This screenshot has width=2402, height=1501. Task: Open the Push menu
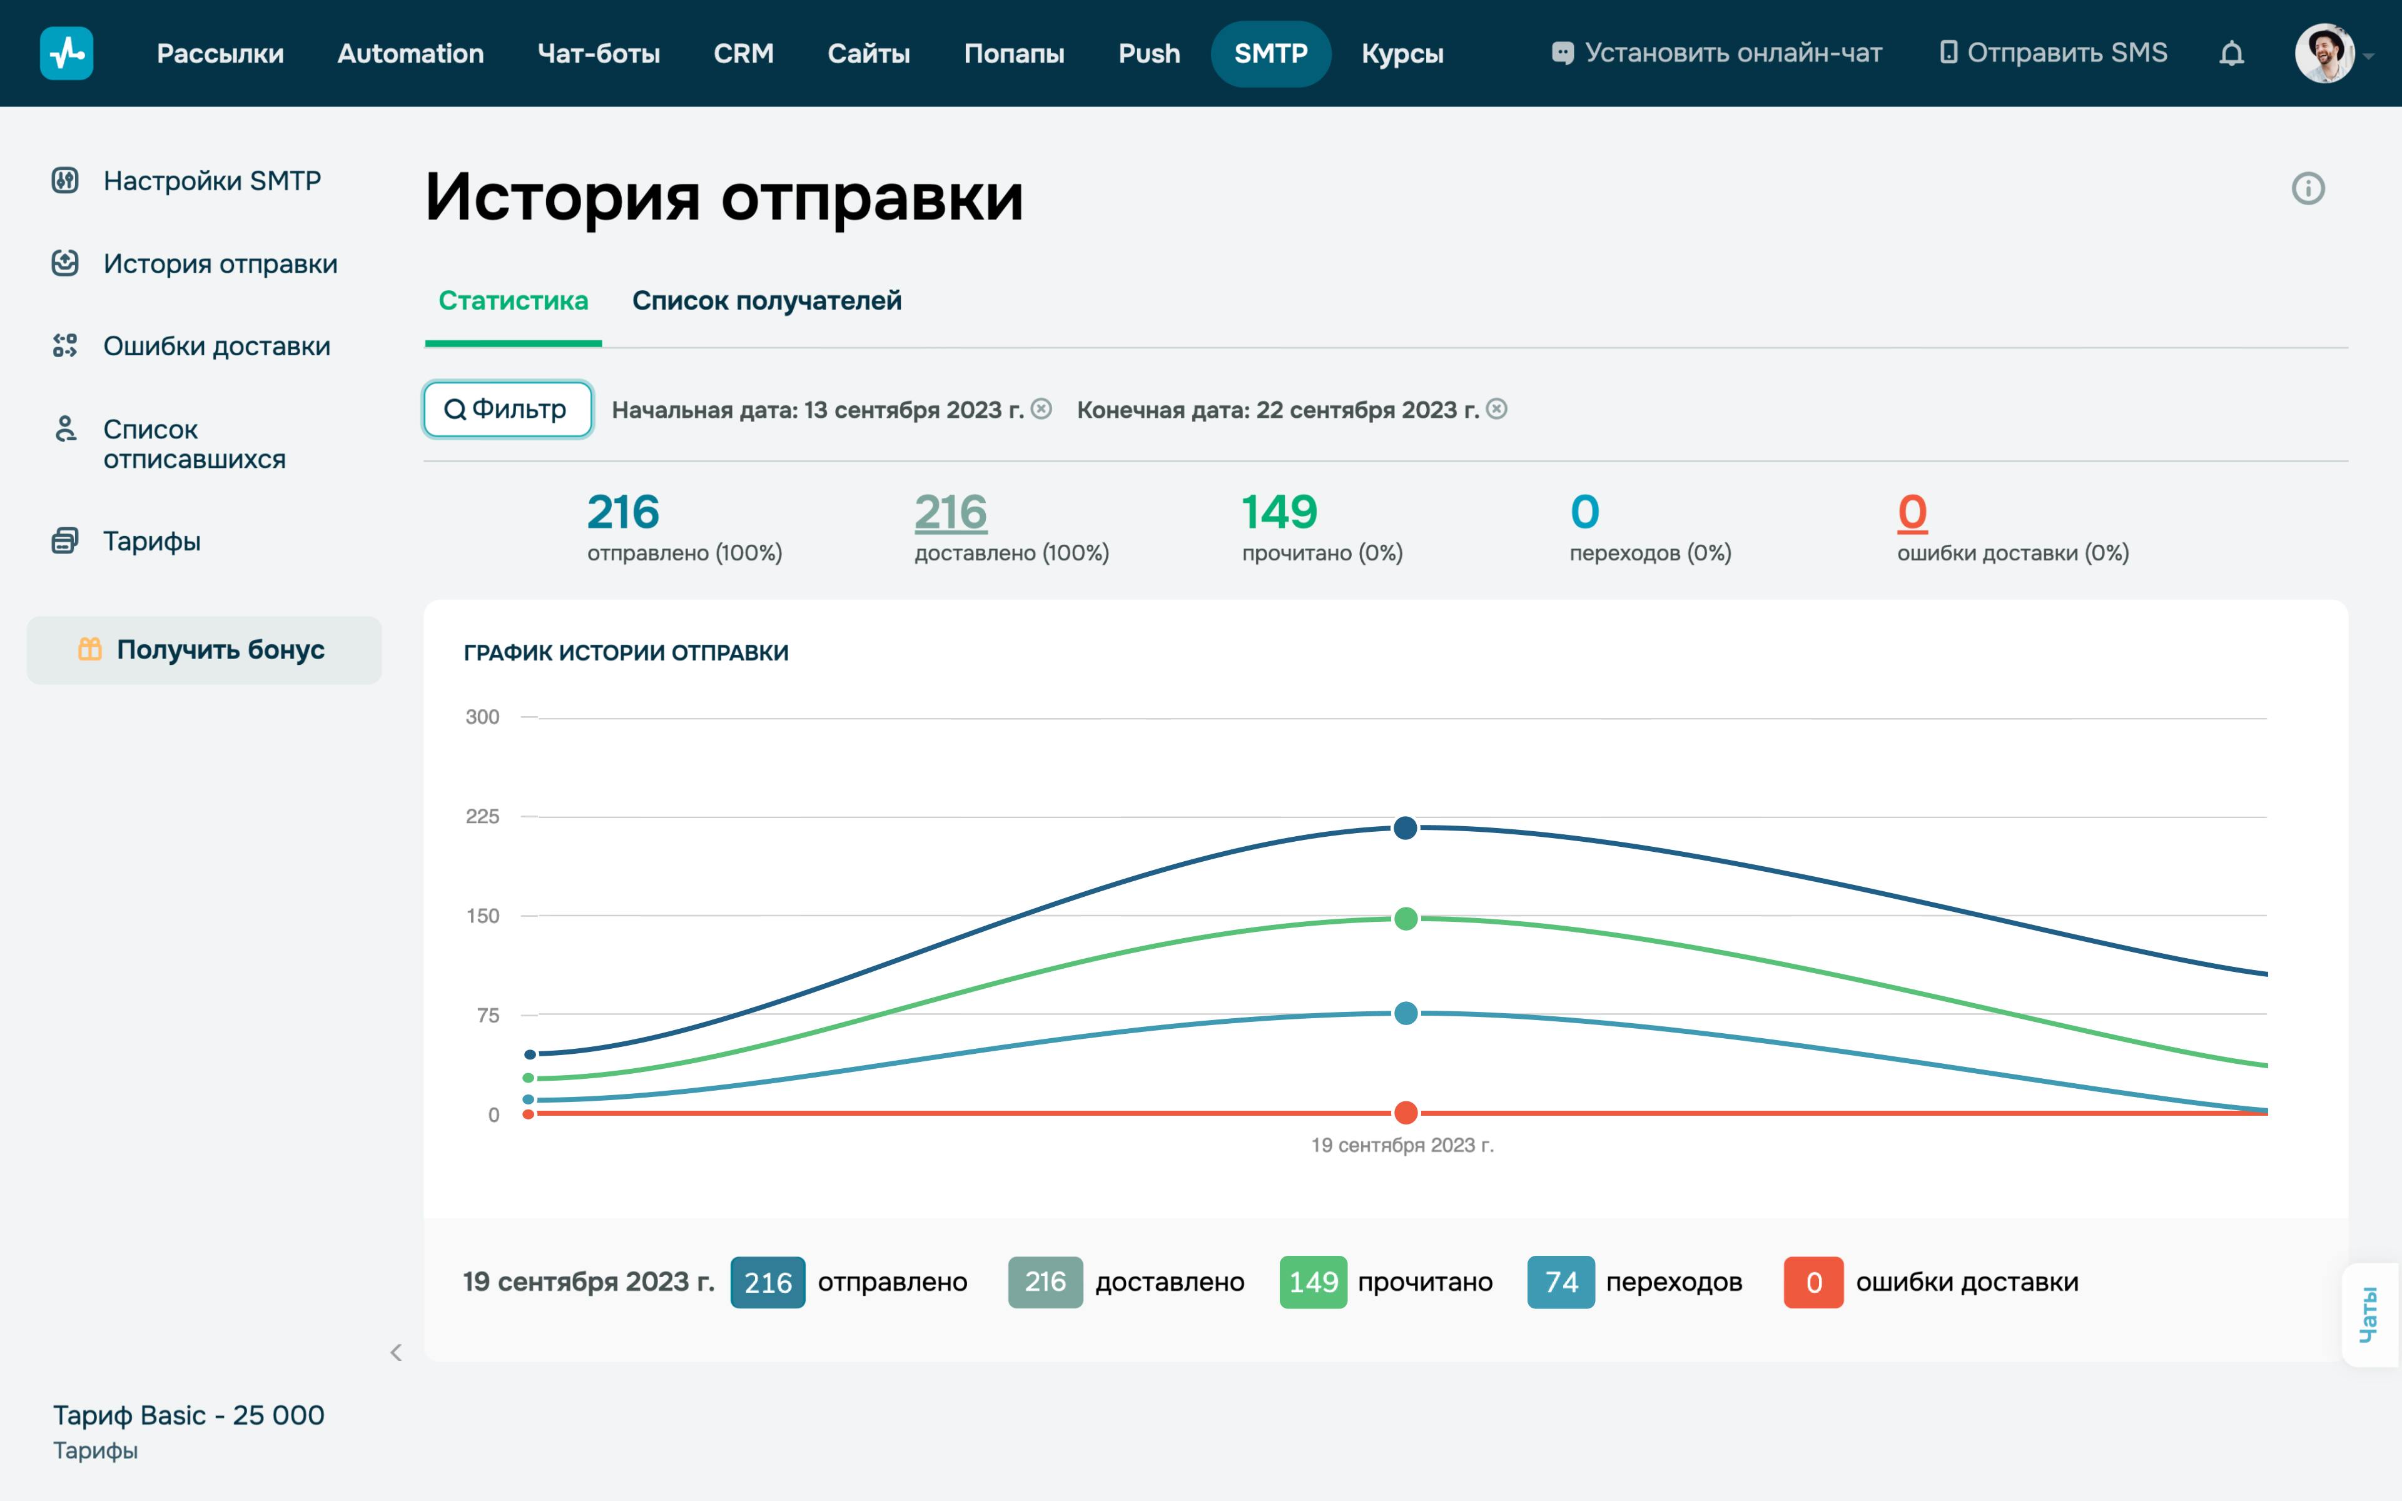coord(1149,54)
